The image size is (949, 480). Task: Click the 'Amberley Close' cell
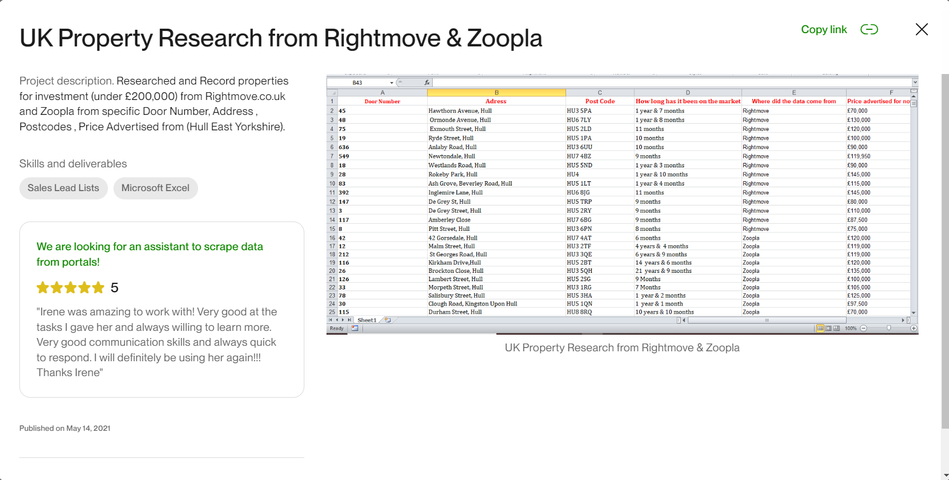tap(496, 220)
